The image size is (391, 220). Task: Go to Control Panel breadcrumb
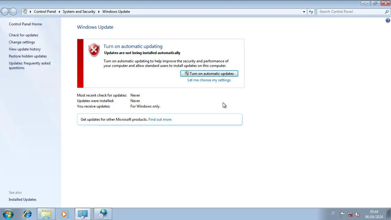45,12
